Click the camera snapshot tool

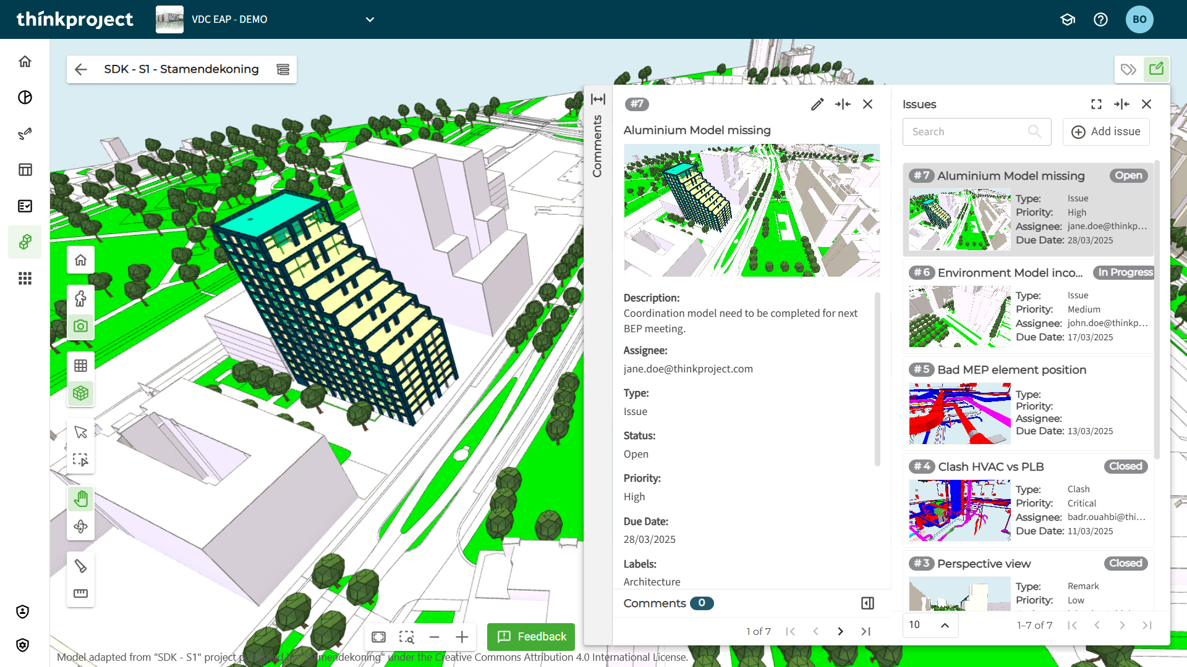[x=80, y=326]
